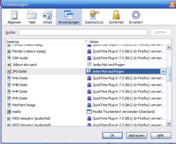Click the vertical scrollbar thumb

click(169, 74)
